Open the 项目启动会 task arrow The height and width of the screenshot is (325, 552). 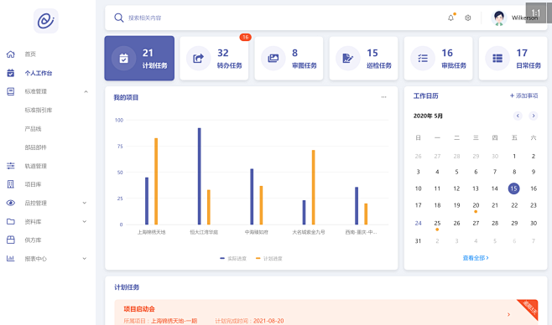508,314
